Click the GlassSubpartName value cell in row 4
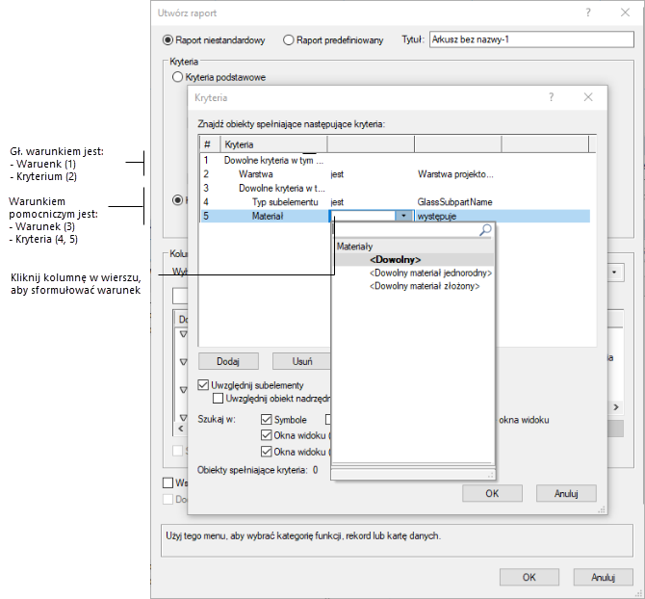 454,202
